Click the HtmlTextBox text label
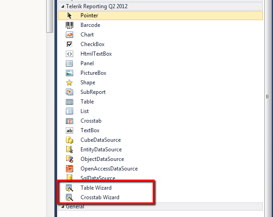This screenshot has width=273, height=217. pos(96,54)
